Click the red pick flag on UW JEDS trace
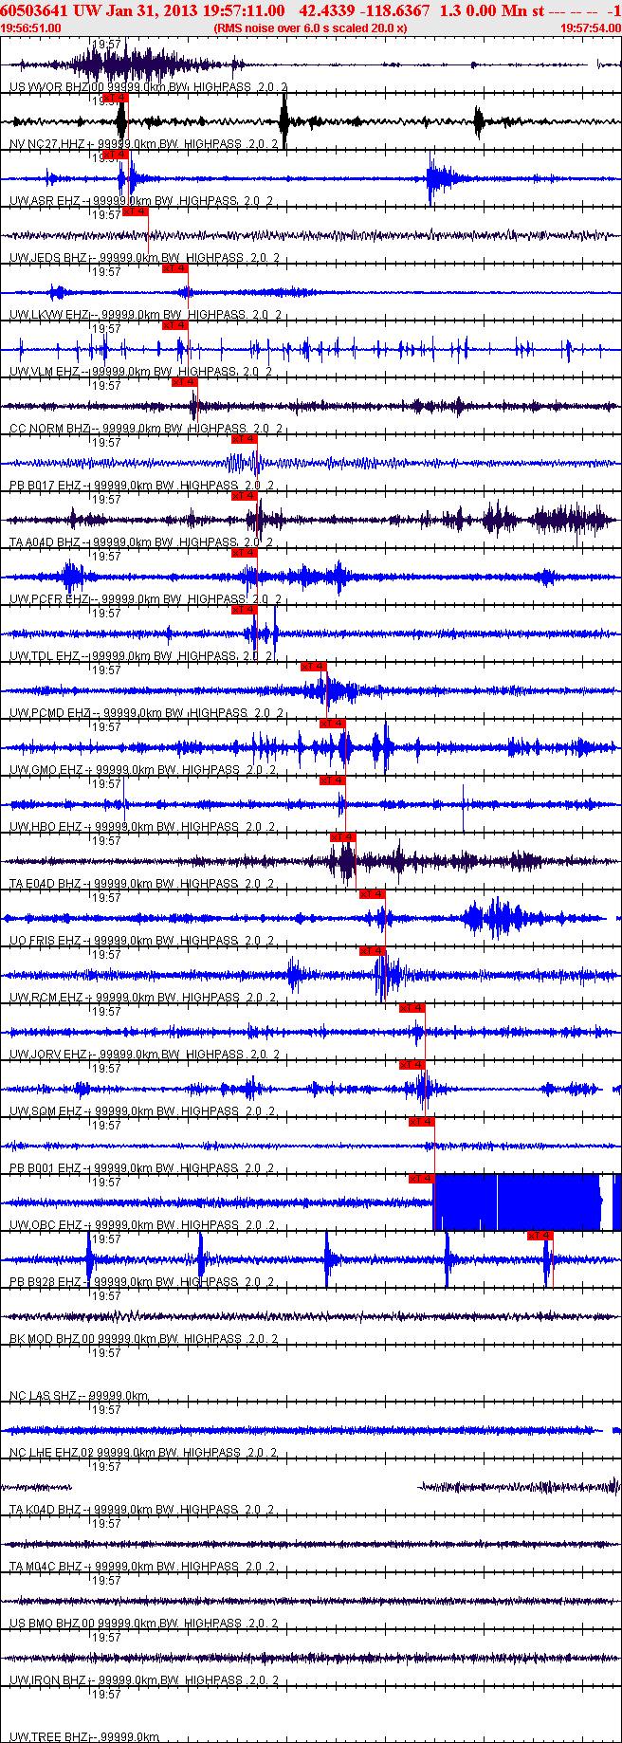The height and width of the screenshot is (1743, 622). click(x=135, y=211)
